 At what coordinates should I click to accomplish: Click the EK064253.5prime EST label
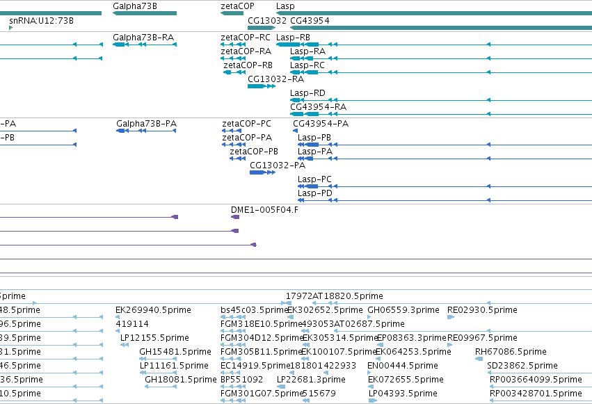point(413,352)
